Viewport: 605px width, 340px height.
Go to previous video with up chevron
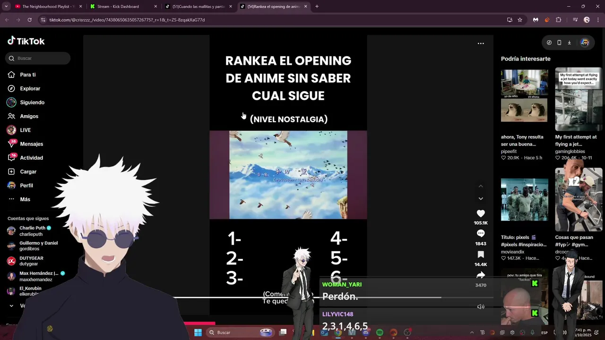[x=481, y=186]
